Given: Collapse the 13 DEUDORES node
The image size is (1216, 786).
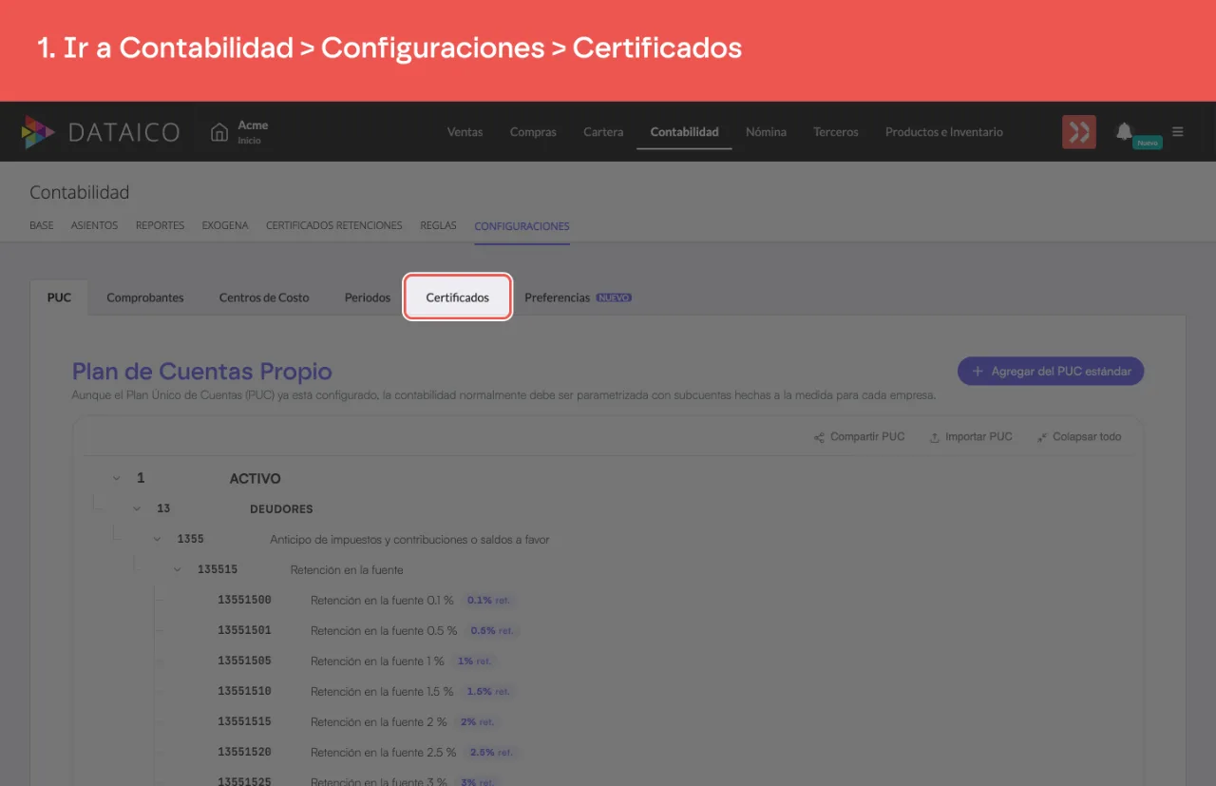Looking at the screenshot, I should coord(137,508).
